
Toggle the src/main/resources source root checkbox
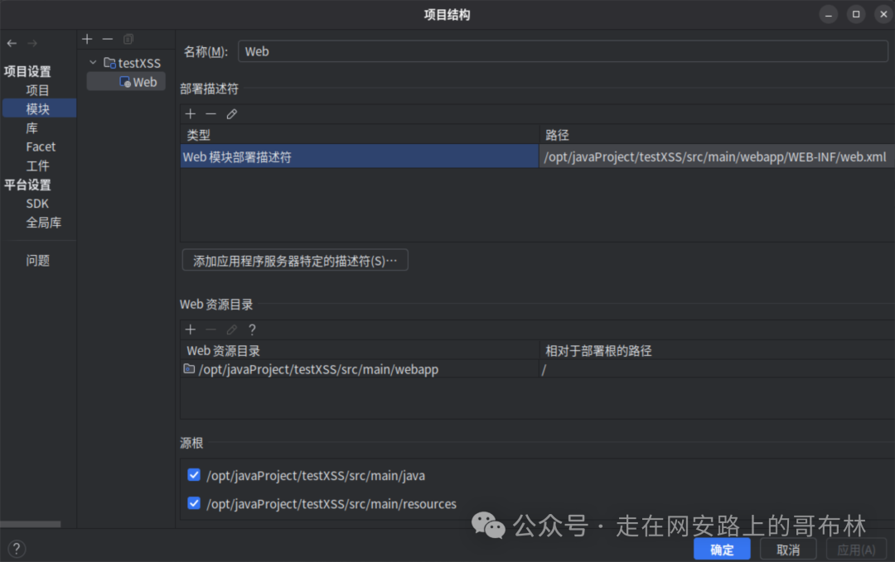coord(194,503)
